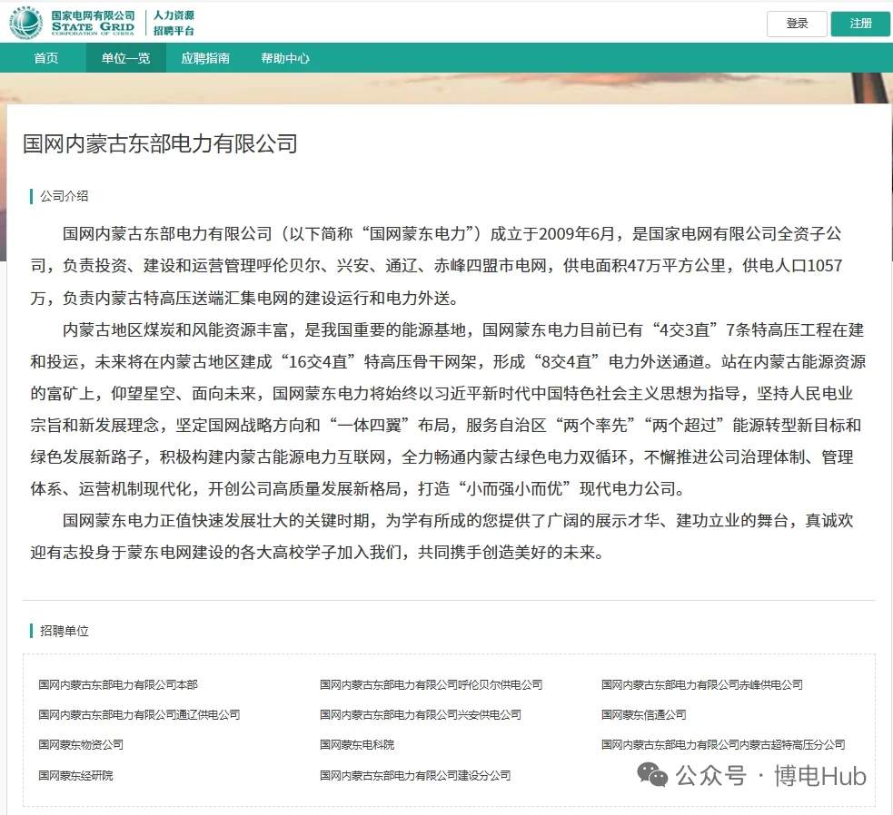The height and width of the screenshot is (815, 893).
Task: Open the 国网蒙东电科院 link
Action: click(357, 745)
